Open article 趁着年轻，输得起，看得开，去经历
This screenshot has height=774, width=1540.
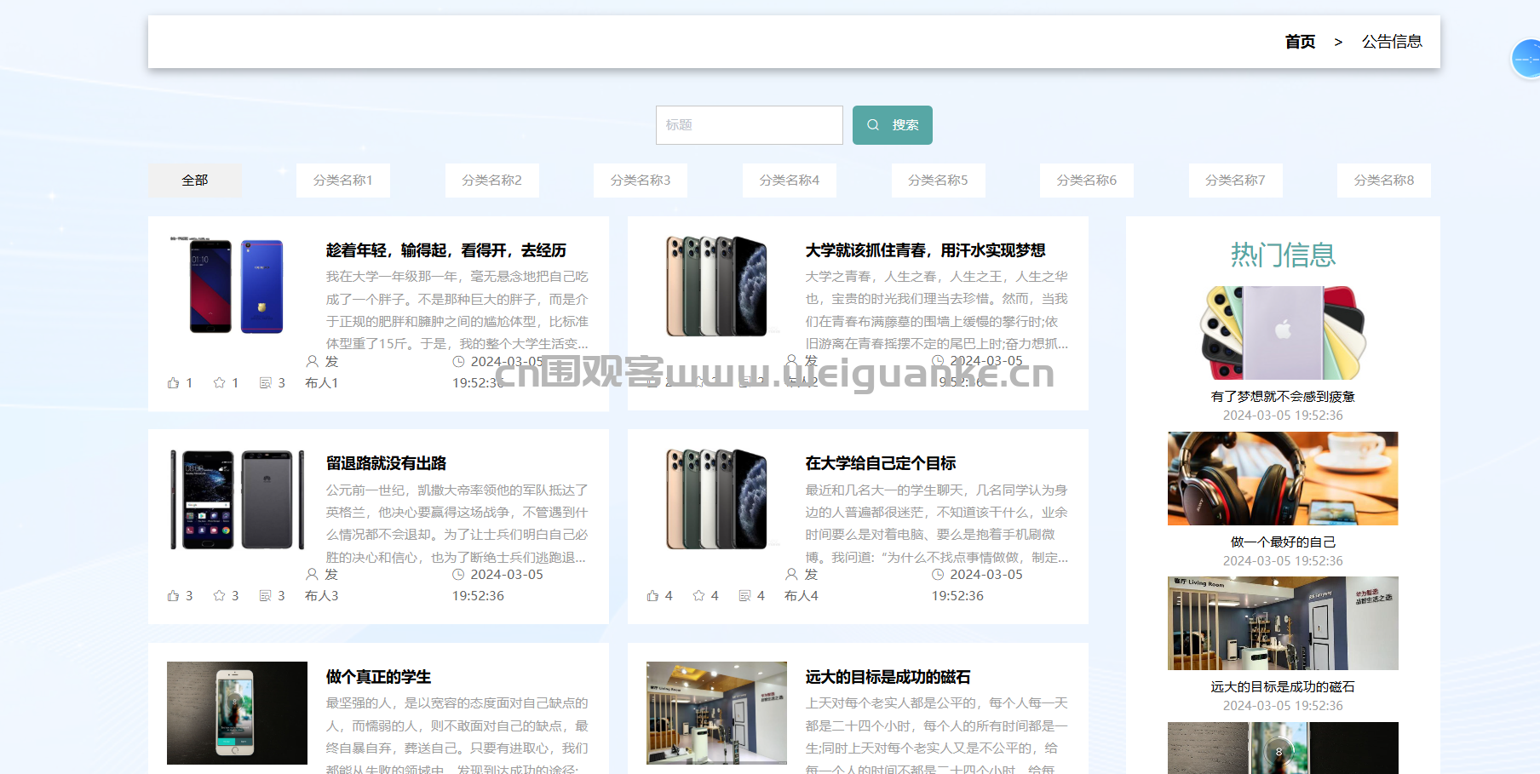click(x=446, y=250)
